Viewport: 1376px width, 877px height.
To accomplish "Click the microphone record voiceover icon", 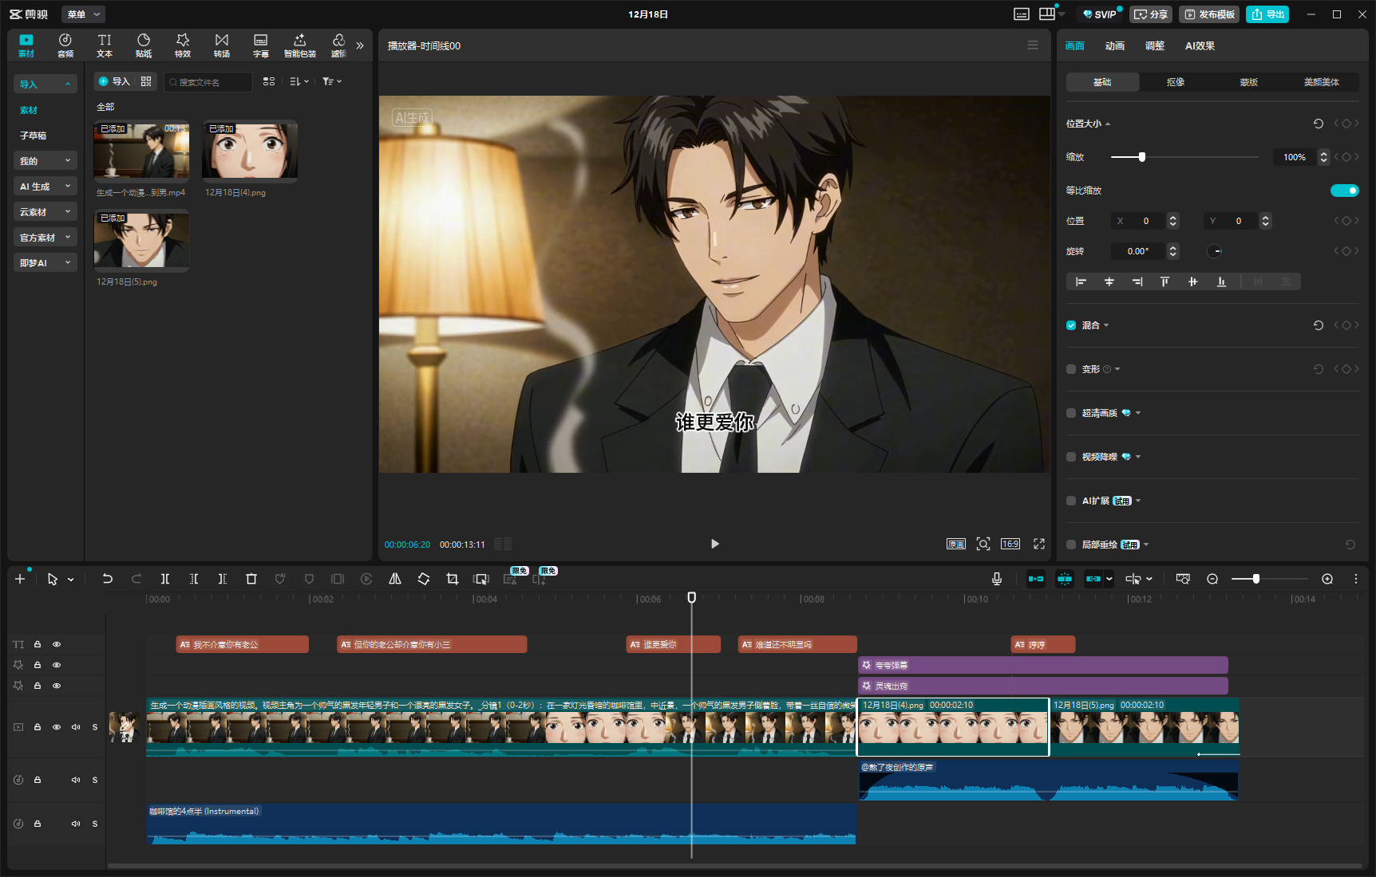I will coord(997,579).
